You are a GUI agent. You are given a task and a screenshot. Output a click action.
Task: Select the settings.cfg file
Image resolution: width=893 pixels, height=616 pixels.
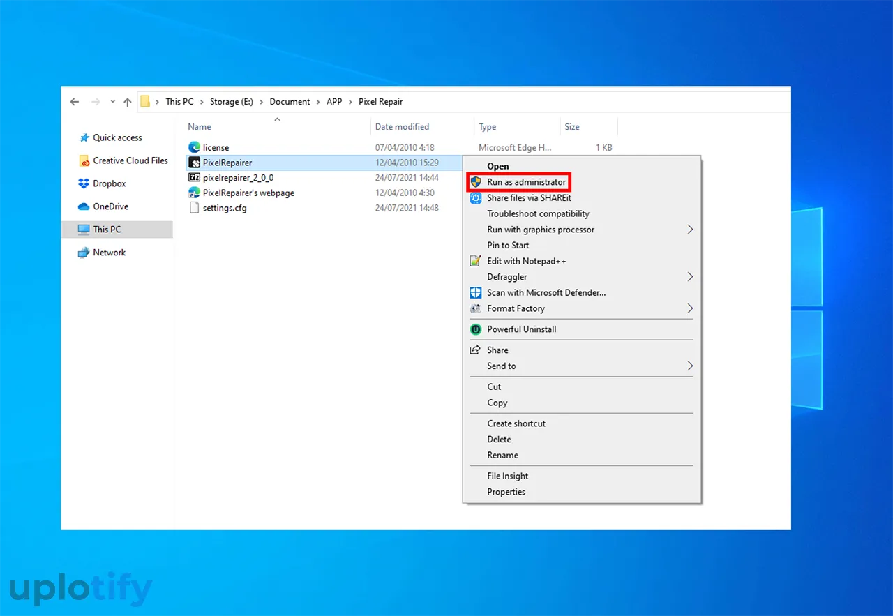point(225,208)
